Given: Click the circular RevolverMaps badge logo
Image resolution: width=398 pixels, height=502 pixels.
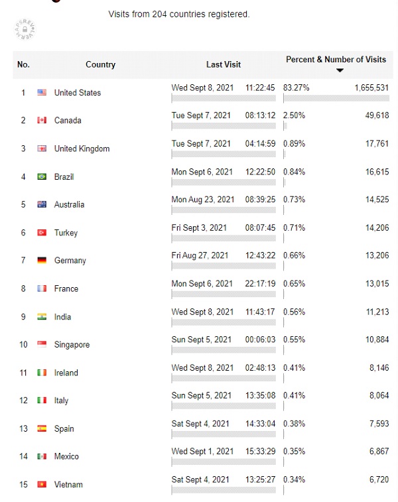Looking at the screenshot, I should (25, 30).
